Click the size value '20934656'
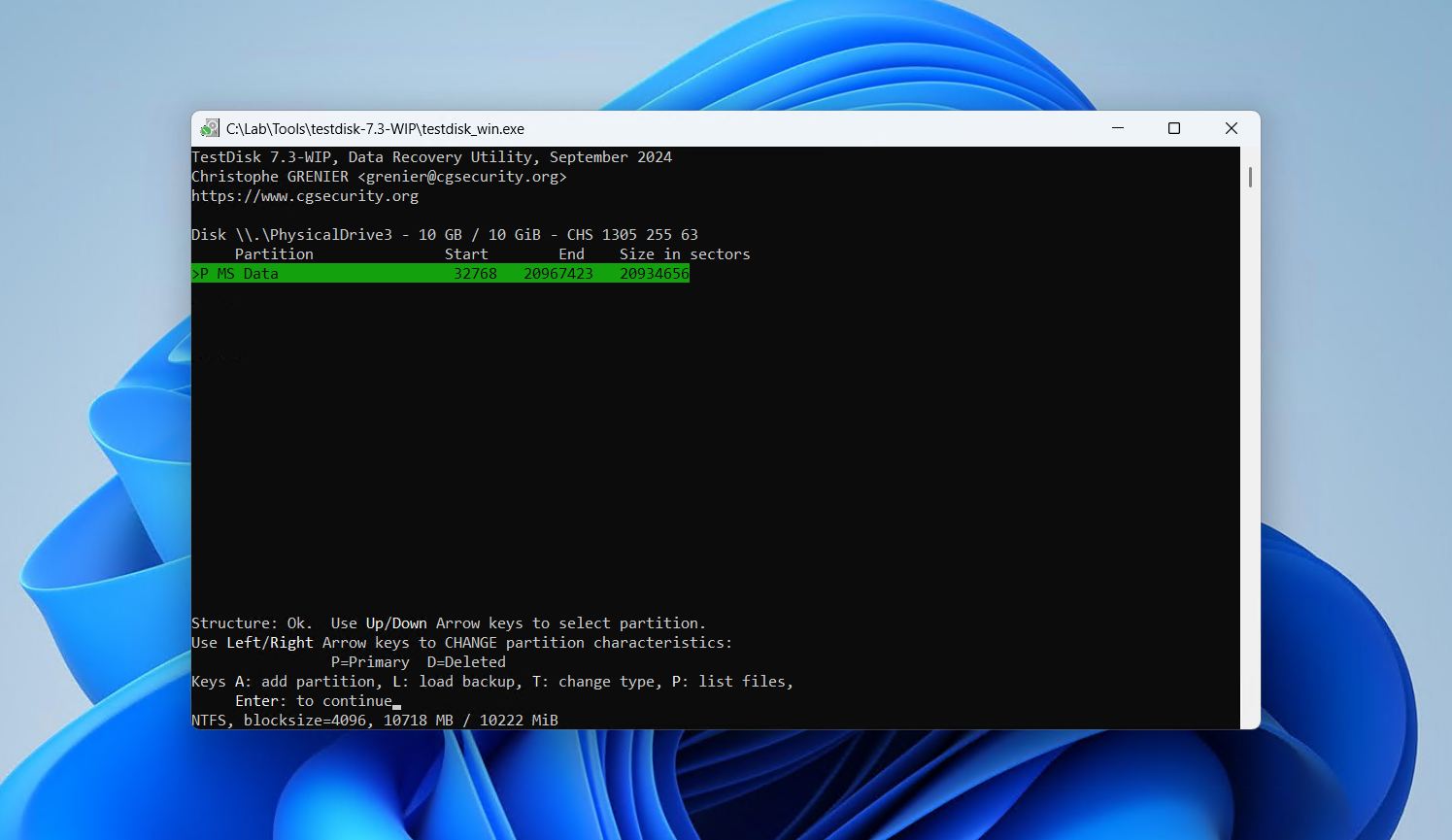 point(655,274)
